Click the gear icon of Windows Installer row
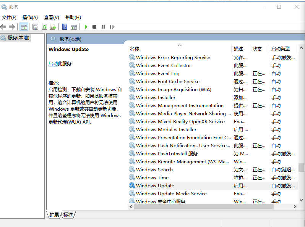 pyautogui.click(x=132, y=97)
